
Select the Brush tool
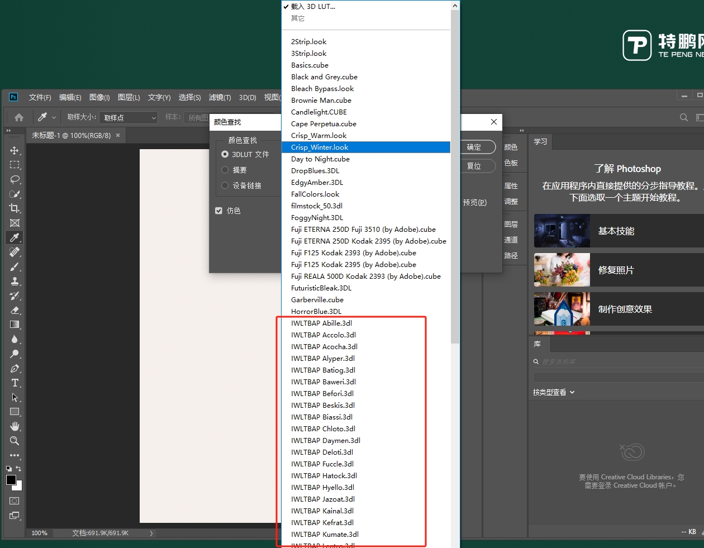(15, 266)
